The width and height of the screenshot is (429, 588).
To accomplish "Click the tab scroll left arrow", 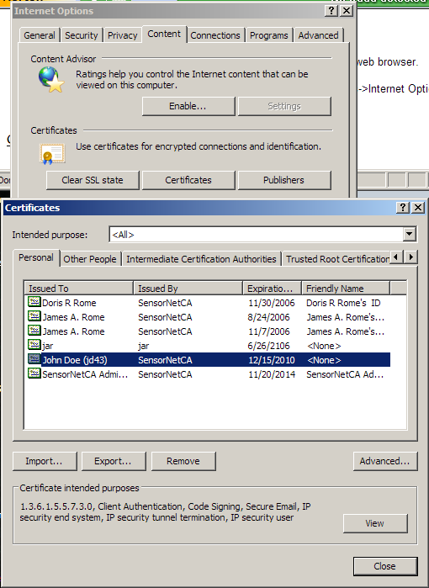I will point(397,257).
